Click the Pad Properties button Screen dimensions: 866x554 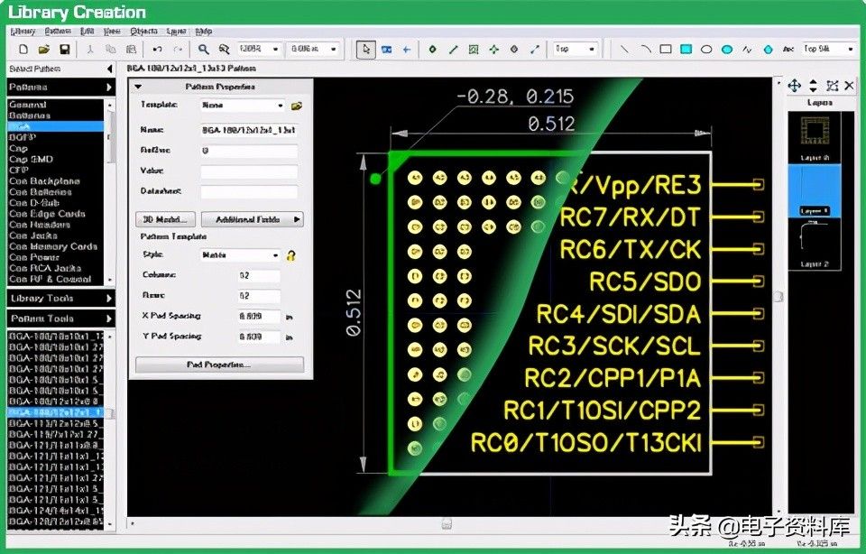coord(219,365)
